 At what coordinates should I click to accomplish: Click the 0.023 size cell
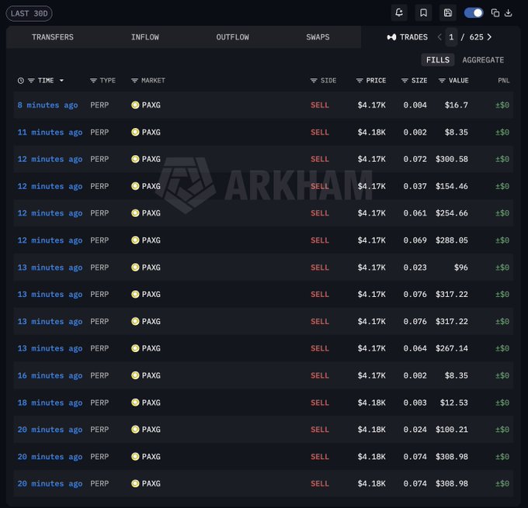(x=415, y=268)
